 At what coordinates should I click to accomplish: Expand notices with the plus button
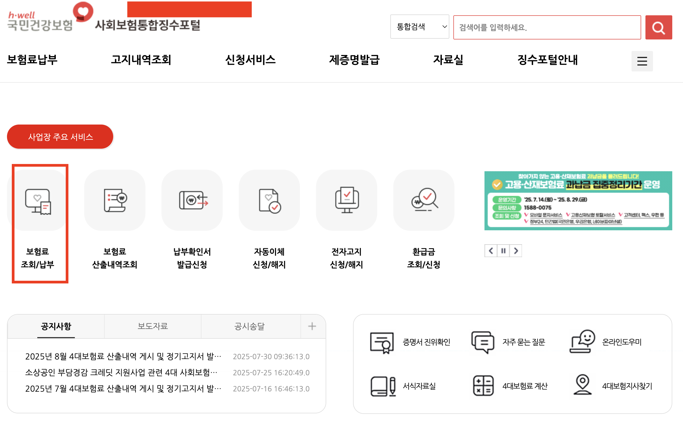pos(312,326)
